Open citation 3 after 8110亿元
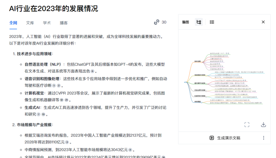The image size is (276, 158). click(67, 142)
